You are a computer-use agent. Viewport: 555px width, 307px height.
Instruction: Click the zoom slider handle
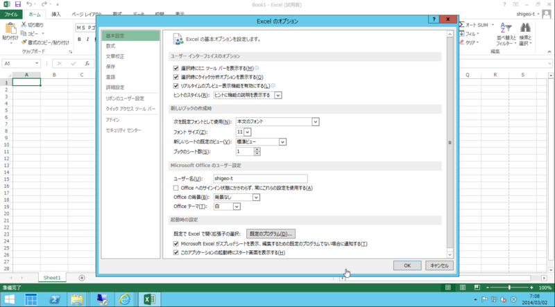point(509,288)
